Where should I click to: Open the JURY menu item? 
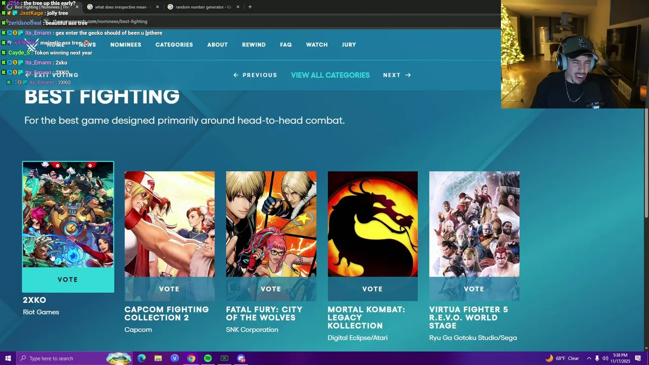pos(349,45)
